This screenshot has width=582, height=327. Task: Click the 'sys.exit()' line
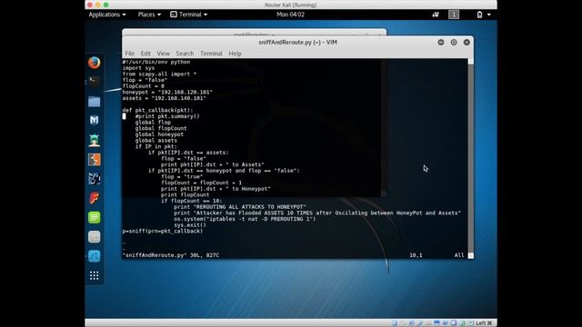pyautogui.click(x=190, y=225)
